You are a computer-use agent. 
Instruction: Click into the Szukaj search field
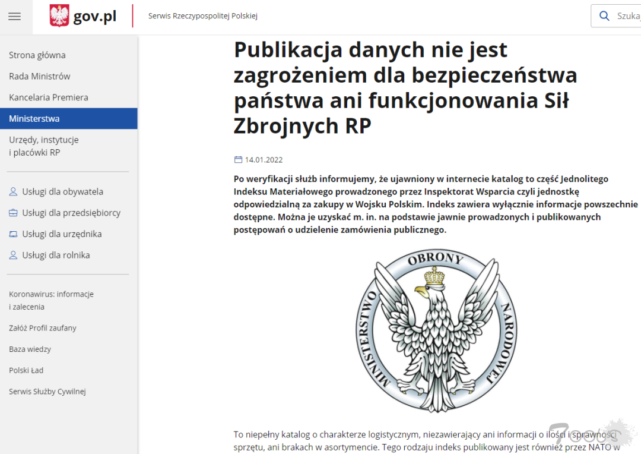pos(628,16)
